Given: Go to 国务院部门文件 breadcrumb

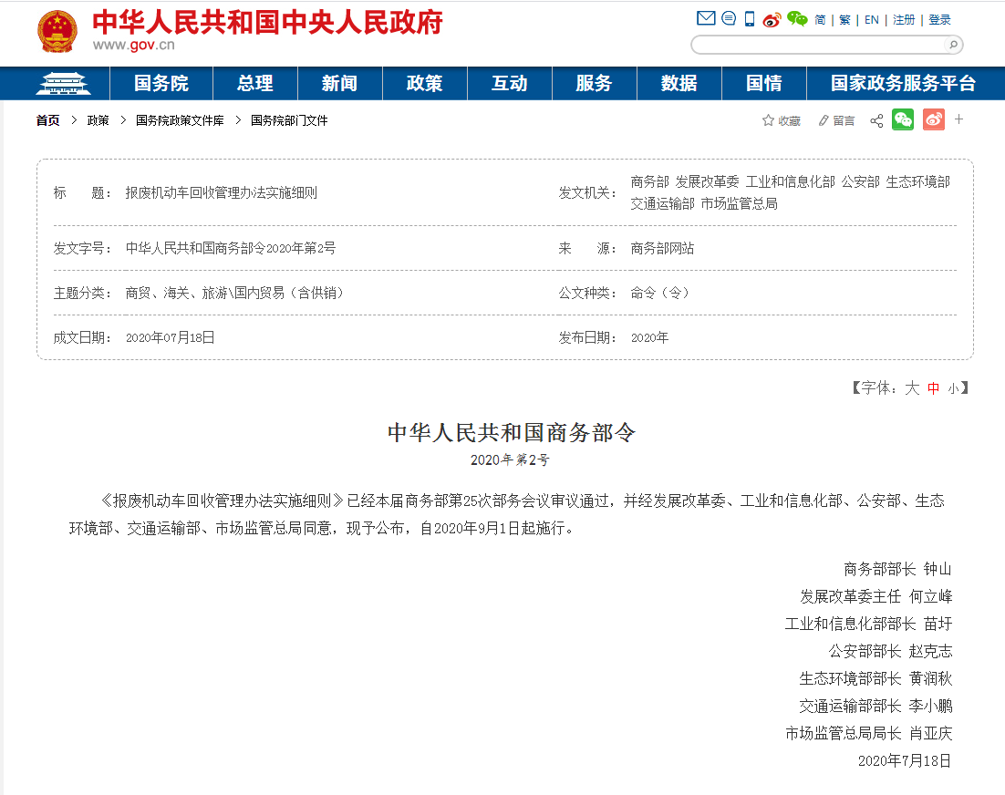Looking at the screenshot, I should (x=289, y=120).
